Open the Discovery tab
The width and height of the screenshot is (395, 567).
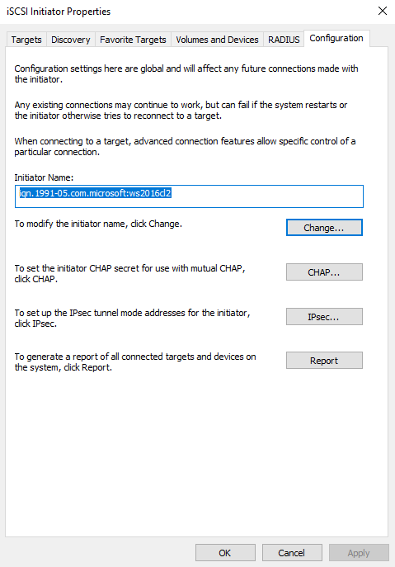(x=70, y=40)
